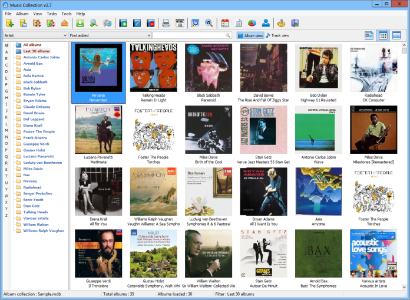Click the blue person icon in toolbar
410x300 pixels.
coord(266,24)
